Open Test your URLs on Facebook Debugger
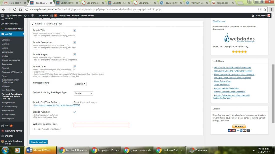The height and width of the screenshot is (154, 275). point(232,67)
